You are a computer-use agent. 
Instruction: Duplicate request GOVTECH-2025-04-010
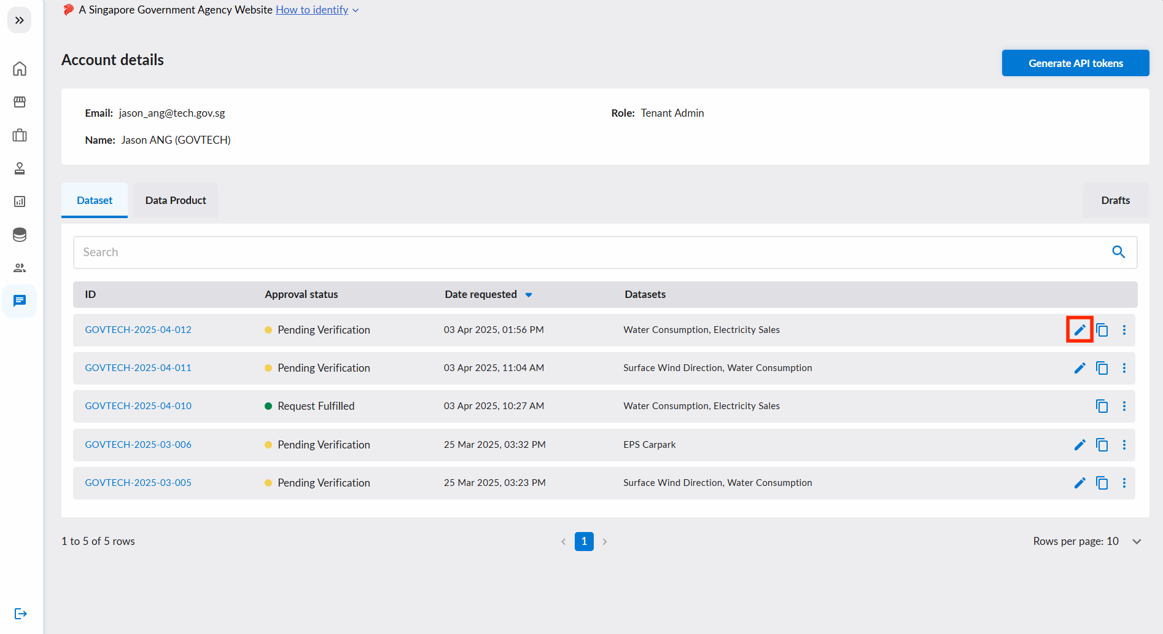pos(1102,406)
